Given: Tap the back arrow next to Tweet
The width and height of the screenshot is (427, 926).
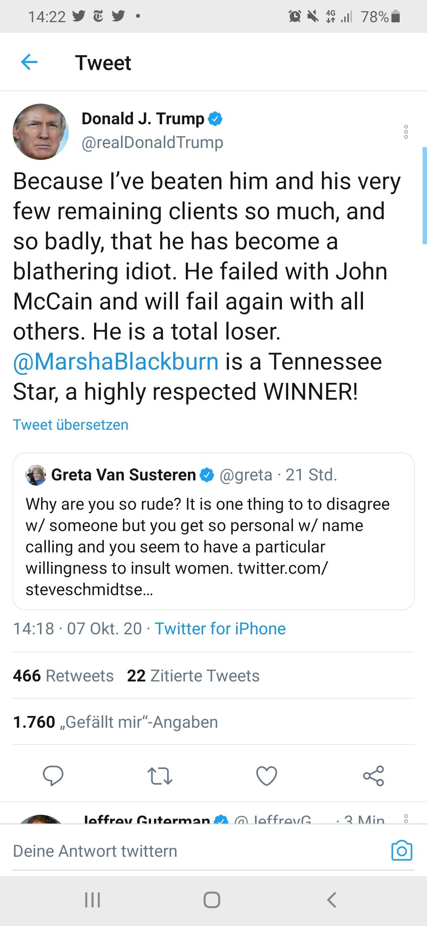Looking at the screenshot, I should [x=29, y=62].
